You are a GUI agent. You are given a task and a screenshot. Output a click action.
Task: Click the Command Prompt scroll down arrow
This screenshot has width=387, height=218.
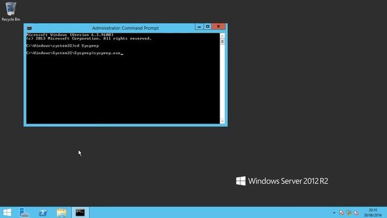pos(223,121)
